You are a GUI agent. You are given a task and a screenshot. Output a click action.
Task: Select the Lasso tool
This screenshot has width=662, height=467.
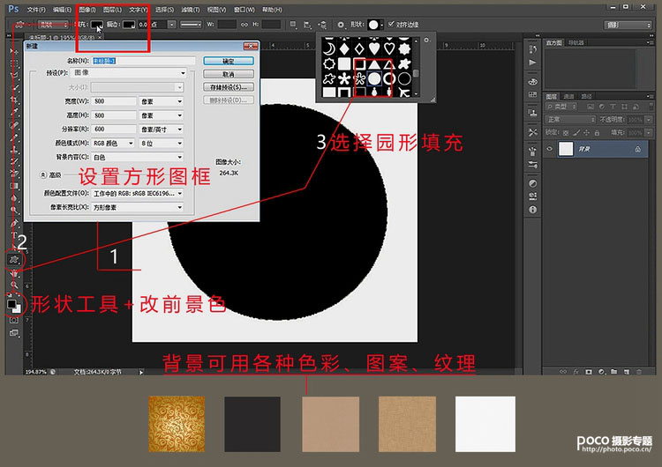(x=14, y=76)
